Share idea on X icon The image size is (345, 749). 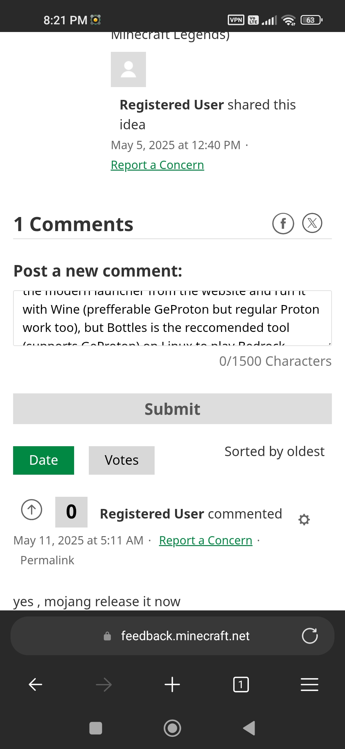[312, 223]
